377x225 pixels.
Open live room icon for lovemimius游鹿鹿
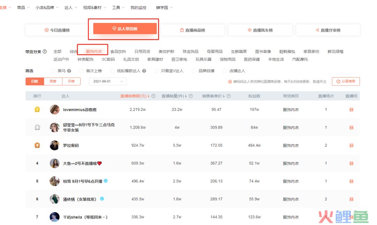coord(351,110)
